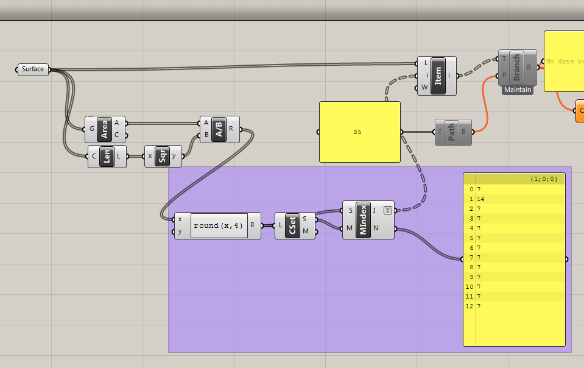Select the yellow panel showing 35
Viewport: 584px width, 368px height.
[360, 132]
